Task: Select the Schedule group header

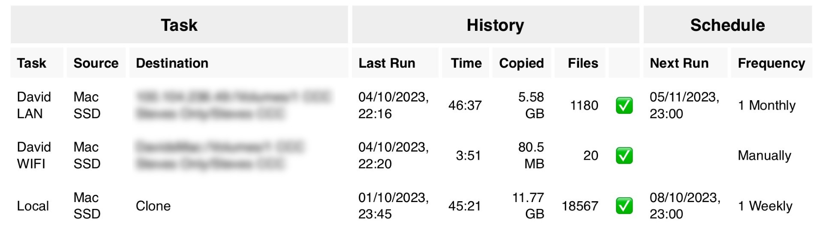Action: 727,25
